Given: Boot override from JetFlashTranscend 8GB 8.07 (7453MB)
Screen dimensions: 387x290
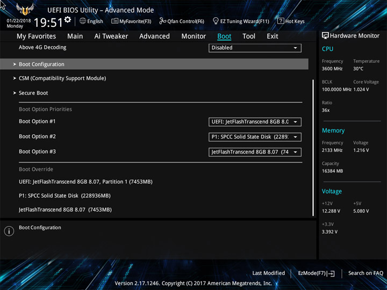Looking at the screenshot, I should tap(65, 210).
